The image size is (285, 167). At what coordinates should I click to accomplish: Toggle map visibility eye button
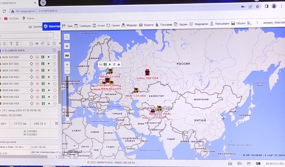point(67,46)
